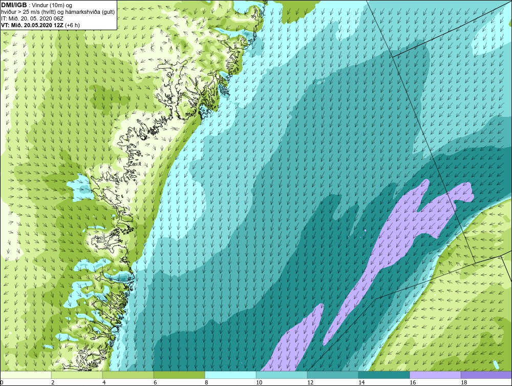The image size is (512, 386).
Task: Click the legend label '12'
Action: (310, 382)
